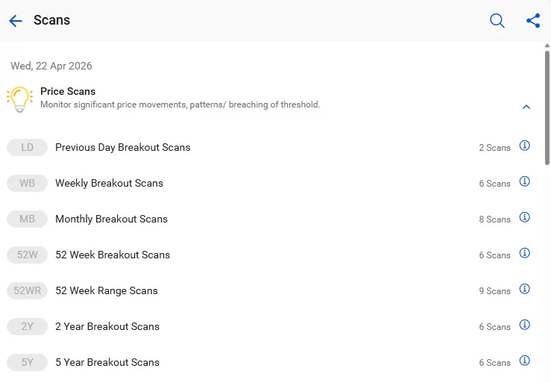Open Previous Day Breakout Scans
This screenshot has width=551, height=383.
(123, 147)
